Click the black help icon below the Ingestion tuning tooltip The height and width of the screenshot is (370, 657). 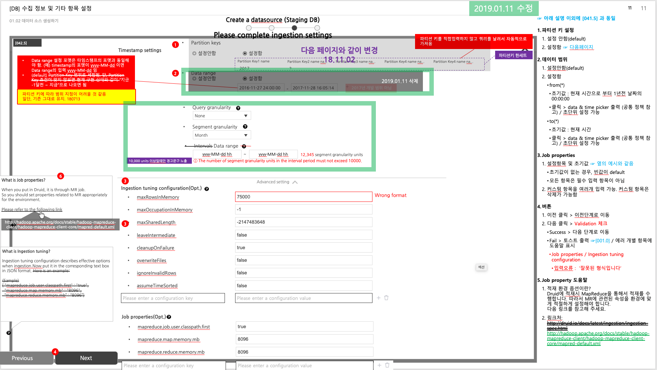(x=9, y=333)
